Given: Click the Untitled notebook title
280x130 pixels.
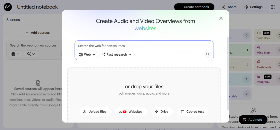Looking at the screenshot, I should tap(37, 7).
